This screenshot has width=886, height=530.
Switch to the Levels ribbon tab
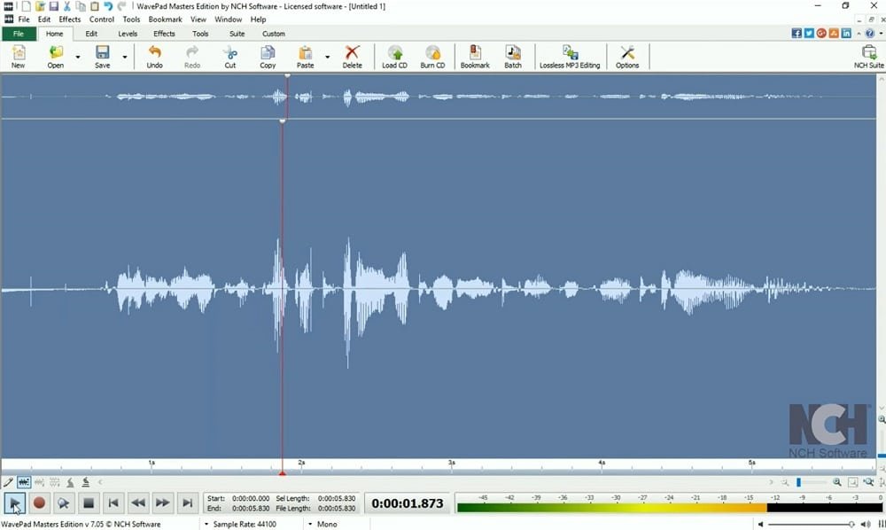coord(128,34)
